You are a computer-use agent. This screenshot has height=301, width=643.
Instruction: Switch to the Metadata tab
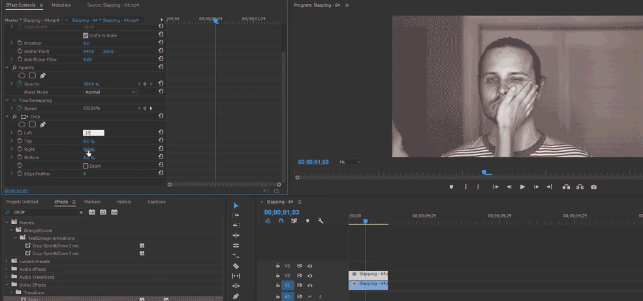(x=61, y=5)
